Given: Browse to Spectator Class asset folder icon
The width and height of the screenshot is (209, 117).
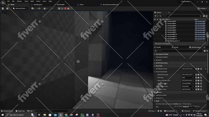Looking at the screenshot, I should tap(199, 89).
